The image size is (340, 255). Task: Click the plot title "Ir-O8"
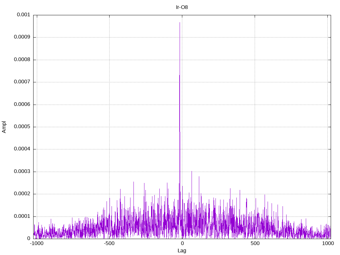tap(182, 7)
